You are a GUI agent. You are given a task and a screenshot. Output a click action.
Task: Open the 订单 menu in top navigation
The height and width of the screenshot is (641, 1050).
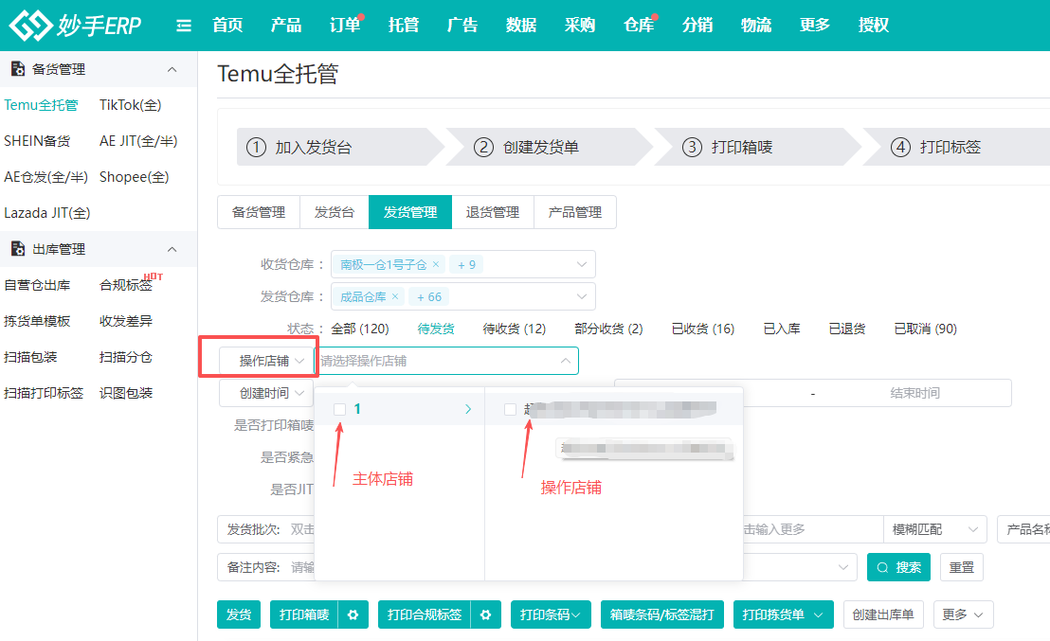click(344, 25)
